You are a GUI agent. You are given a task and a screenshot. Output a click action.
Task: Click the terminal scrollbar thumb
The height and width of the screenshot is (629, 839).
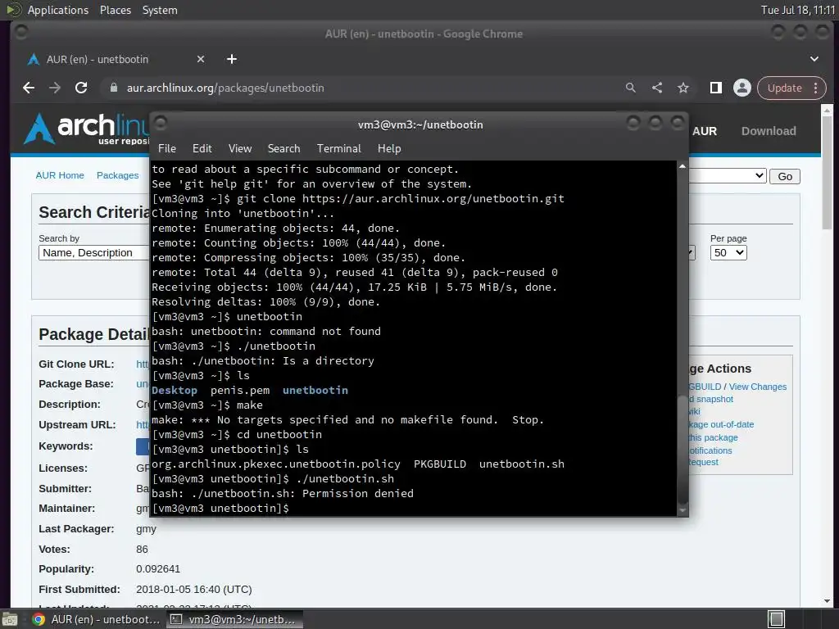[683, 450]
